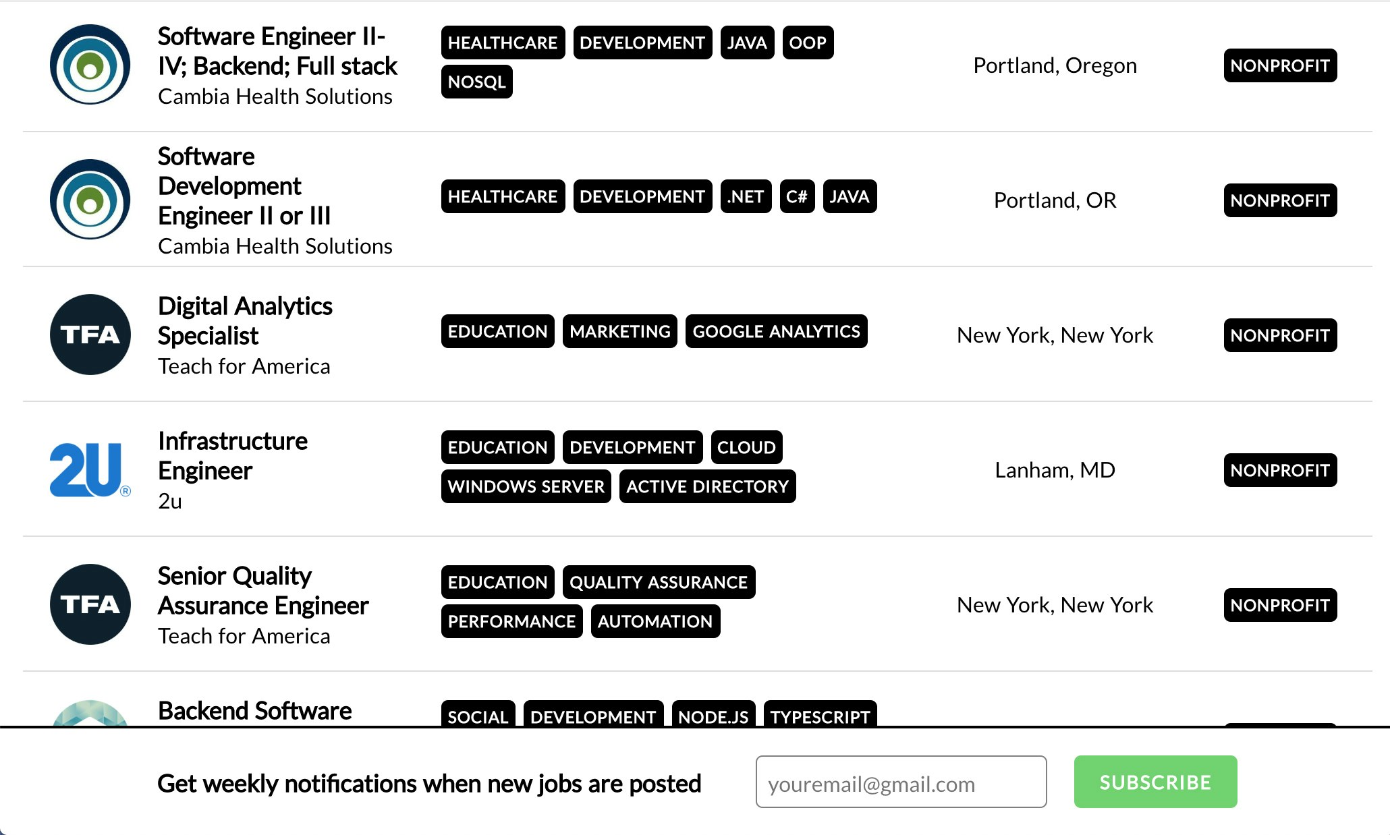Select the Teach for America TFA logo

pos(90,335)
